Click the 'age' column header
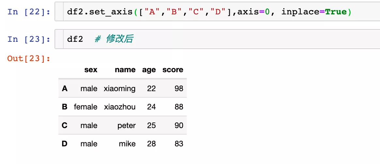 click(x=149, y=70)
